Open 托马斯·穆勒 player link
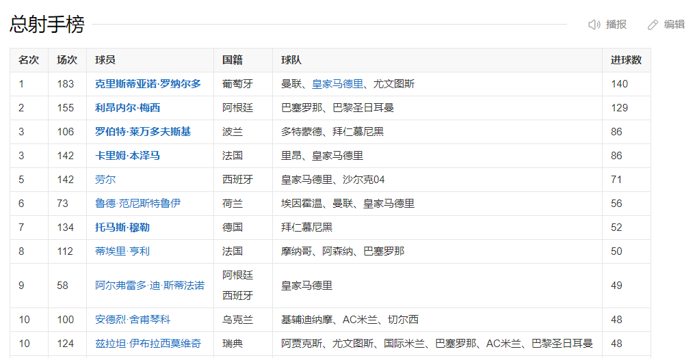This screenshot has height=358, width=697. coord(122,228)
